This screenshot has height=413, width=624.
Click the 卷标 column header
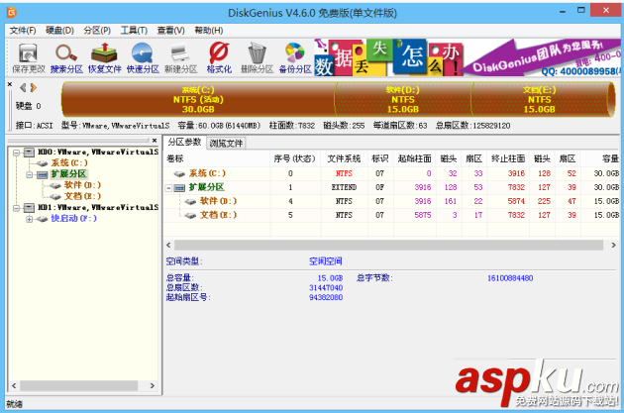(217, 158)
